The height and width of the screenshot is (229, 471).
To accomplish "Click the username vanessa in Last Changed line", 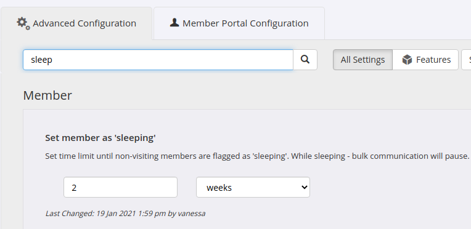I will (x=192, y=214).
